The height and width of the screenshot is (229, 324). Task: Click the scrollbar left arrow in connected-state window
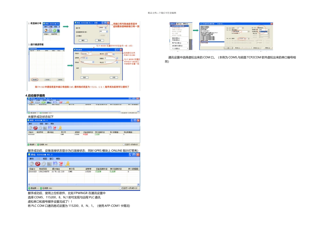(29, 184)
